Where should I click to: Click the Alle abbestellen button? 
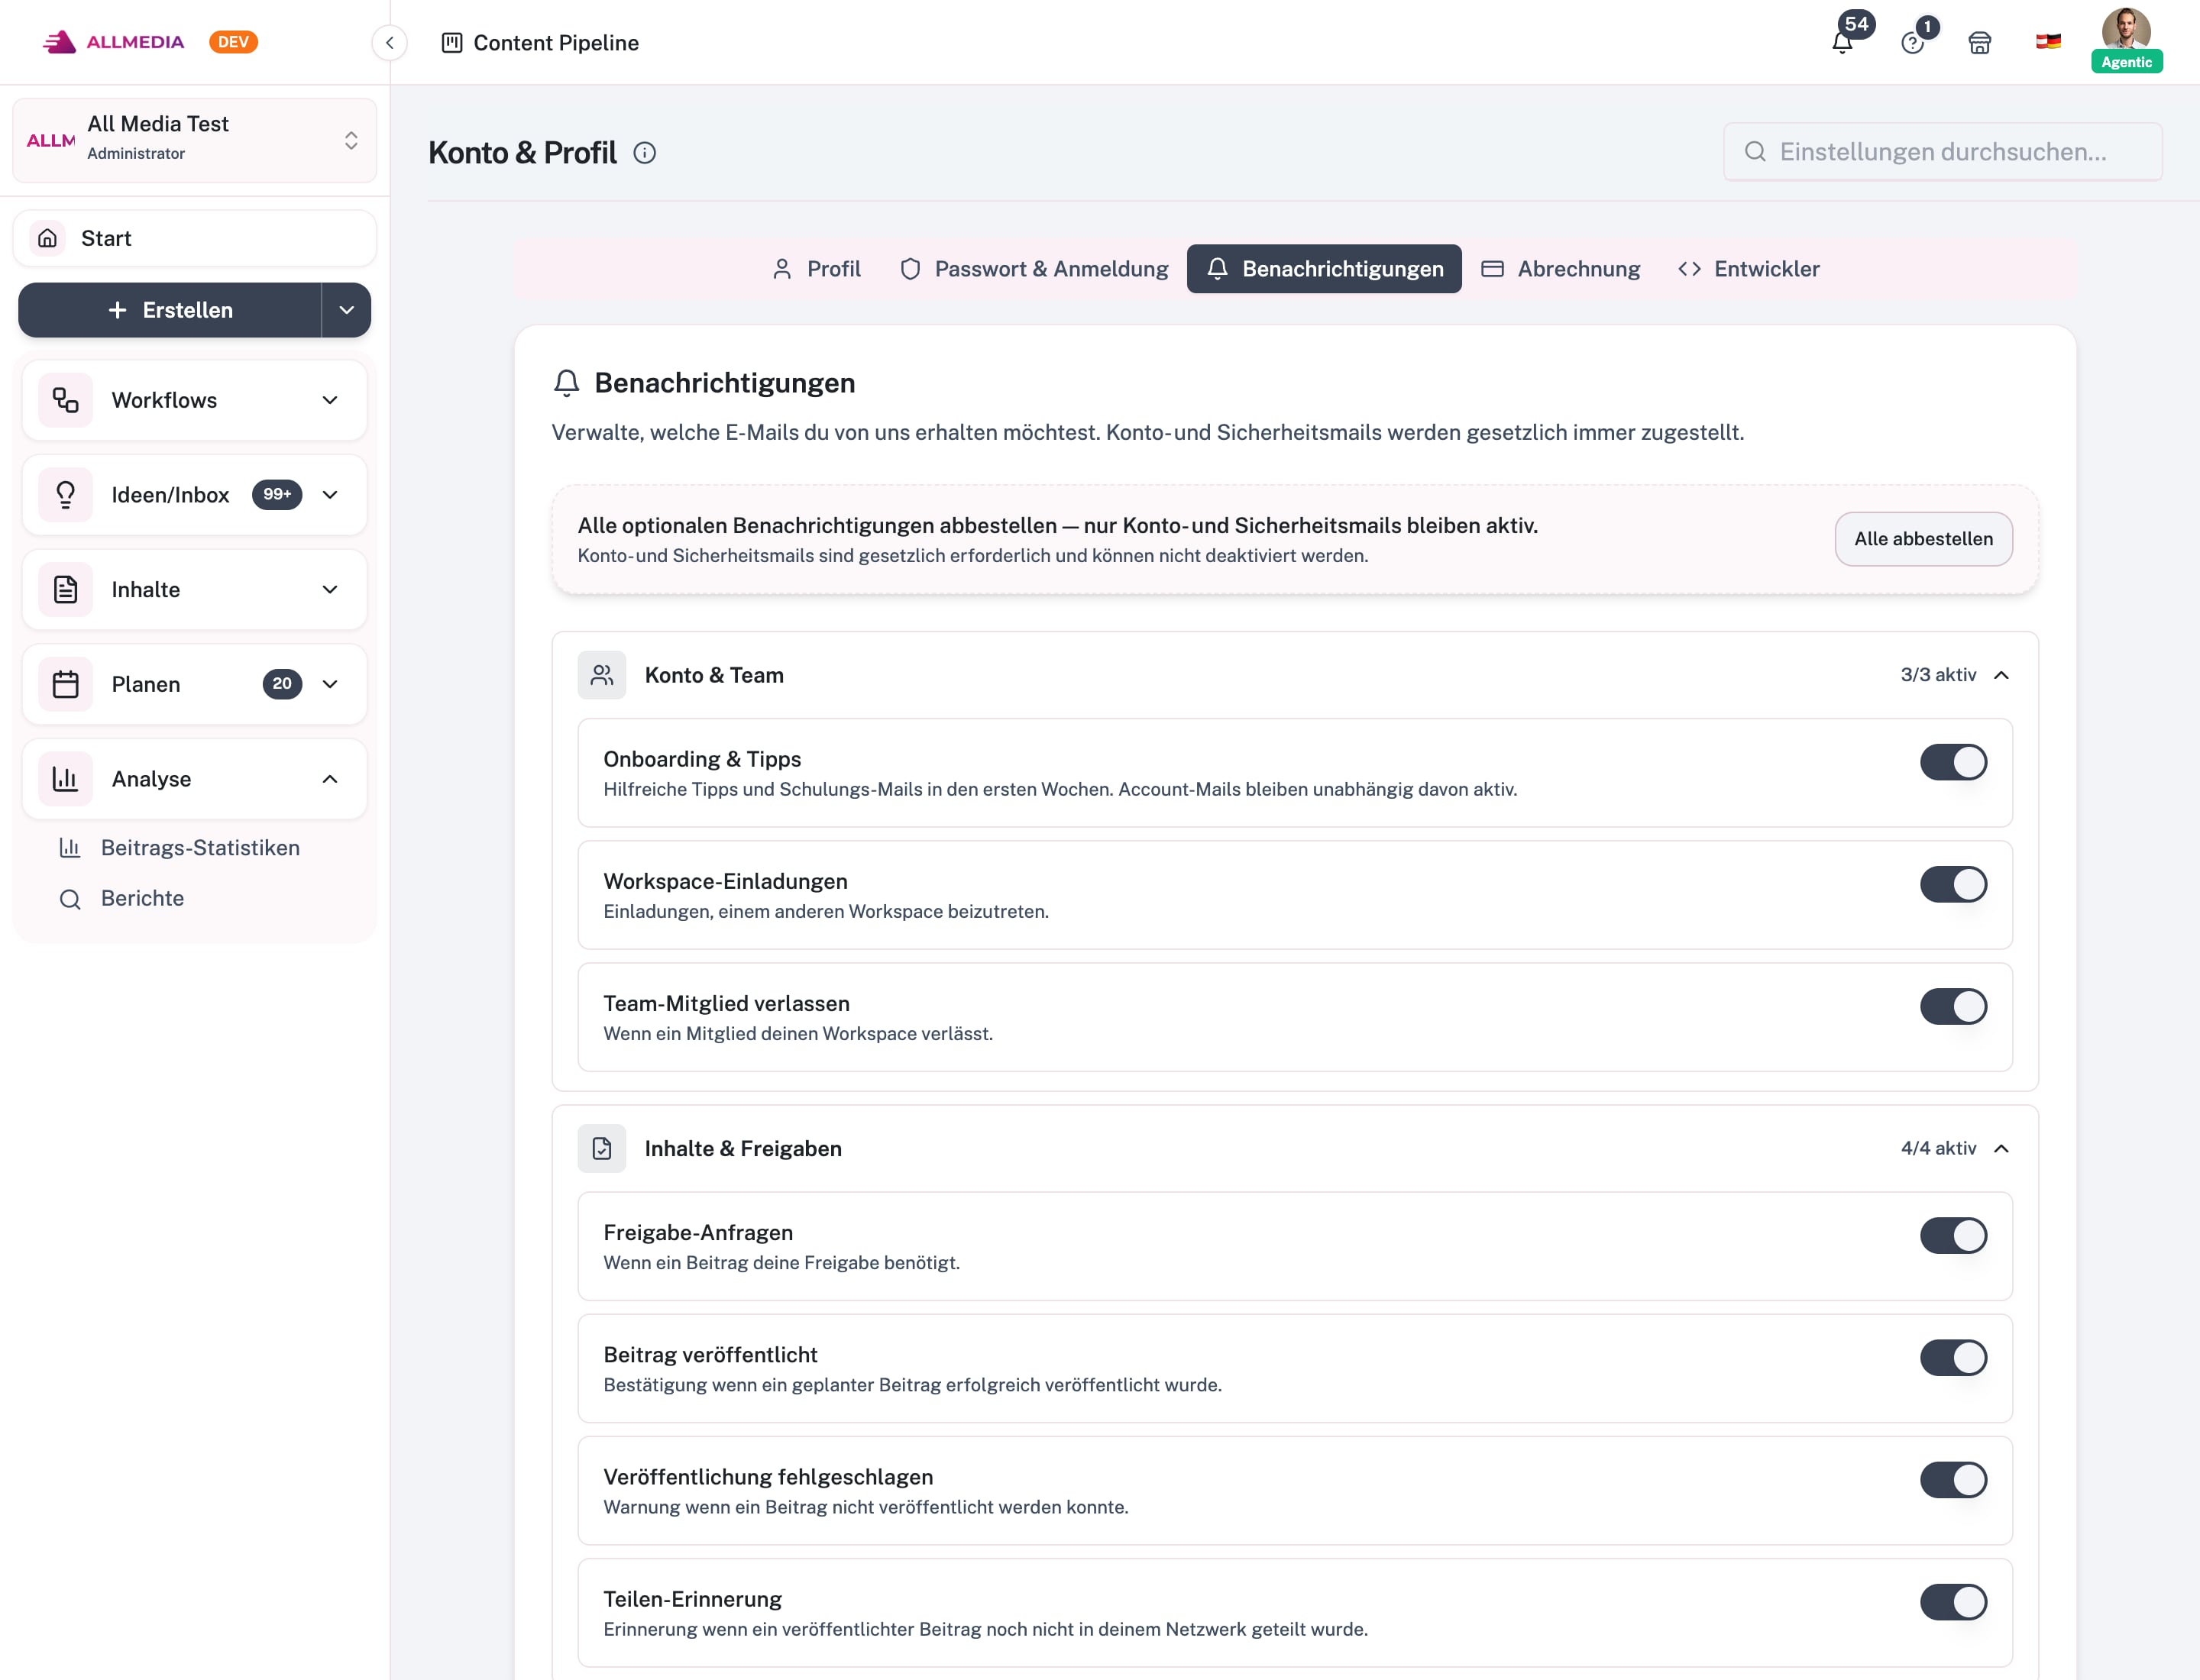1923,538
